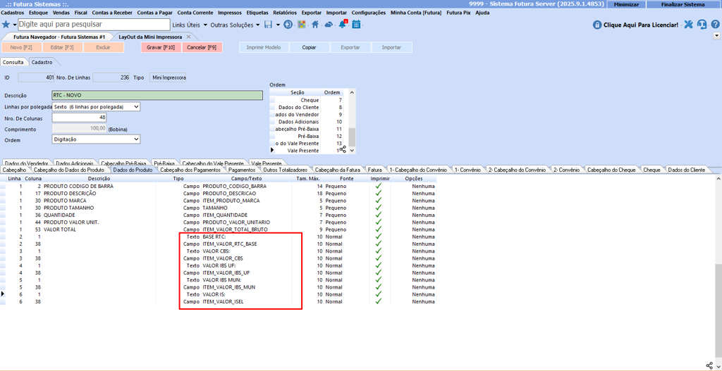The width and height of the screenshot is (722, 371).
Task: Open the calendar icon in toolbar
Action: (356, 25)
